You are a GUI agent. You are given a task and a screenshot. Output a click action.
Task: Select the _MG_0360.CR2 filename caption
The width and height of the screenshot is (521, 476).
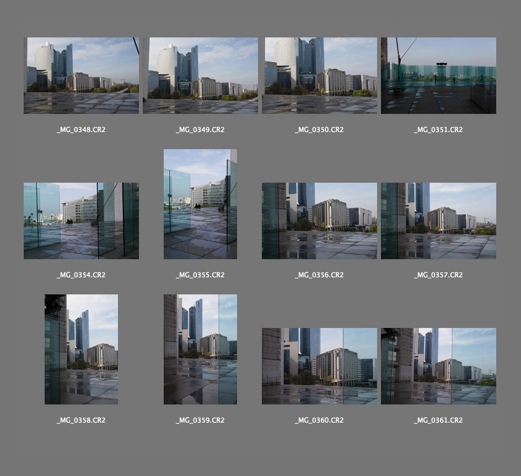pos(319,420)
